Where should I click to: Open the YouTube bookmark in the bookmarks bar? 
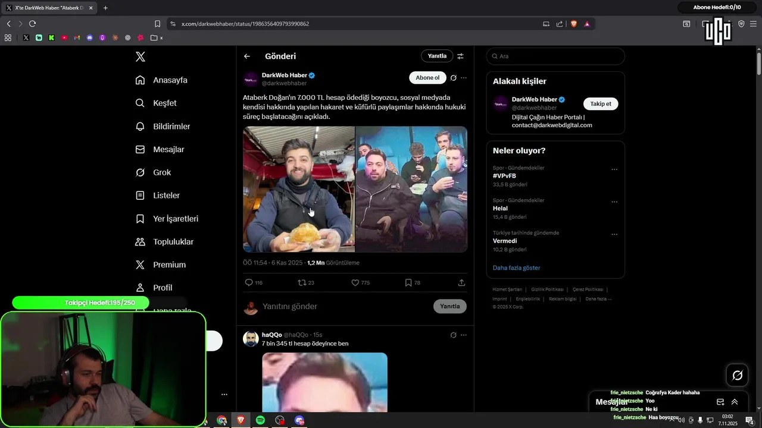pos(64,37)
